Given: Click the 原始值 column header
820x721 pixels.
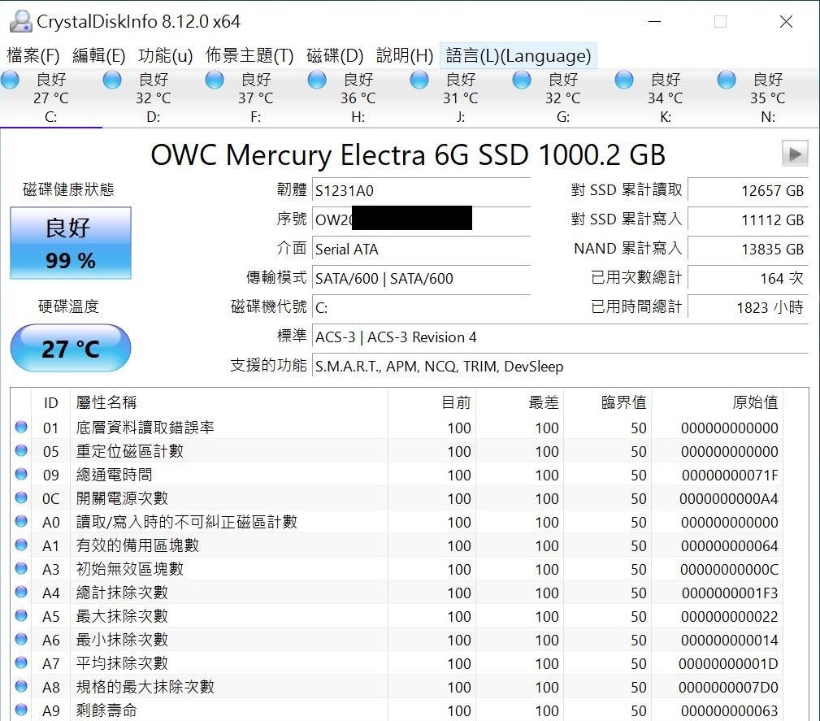Looking at the screenshot, I should 718,402.
